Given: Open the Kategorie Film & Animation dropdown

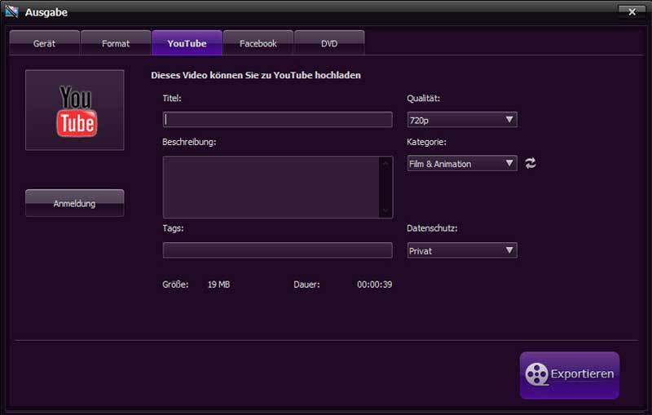Looking at the screenshot, I should pos(462,163).
